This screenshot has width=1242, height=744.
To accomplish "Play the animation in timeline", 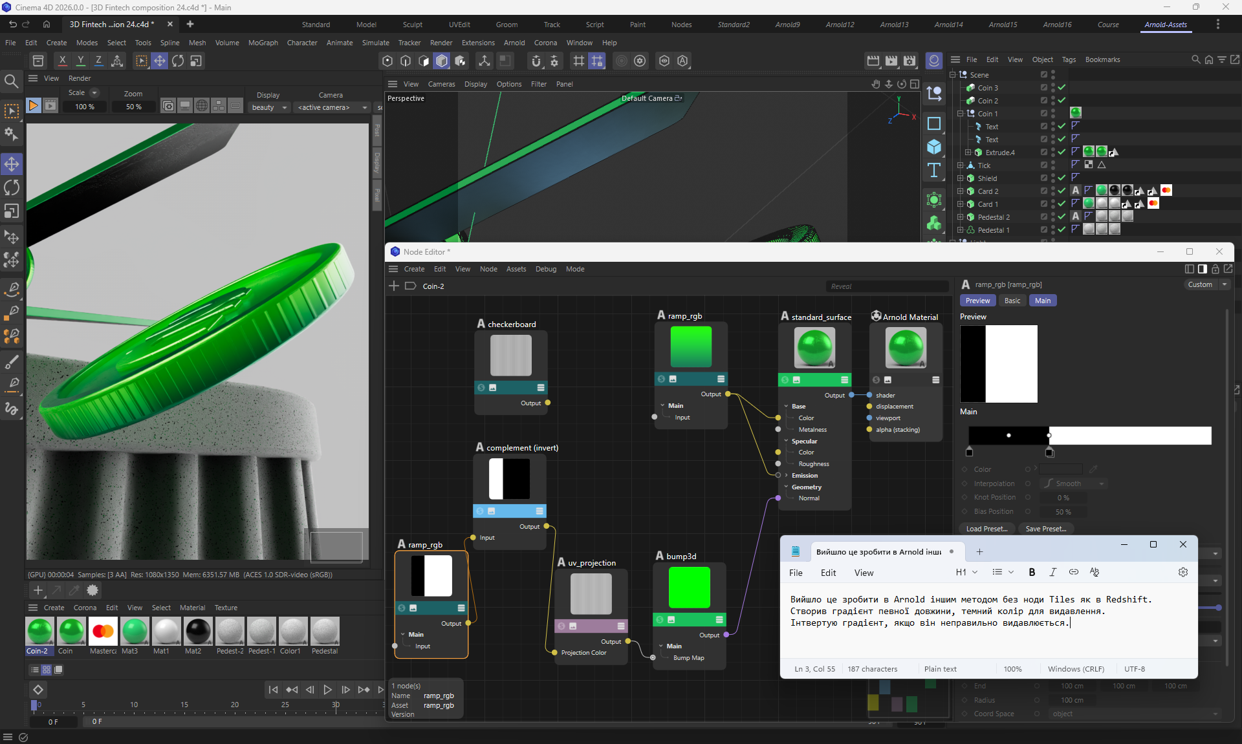I will (x=327, y=690).
